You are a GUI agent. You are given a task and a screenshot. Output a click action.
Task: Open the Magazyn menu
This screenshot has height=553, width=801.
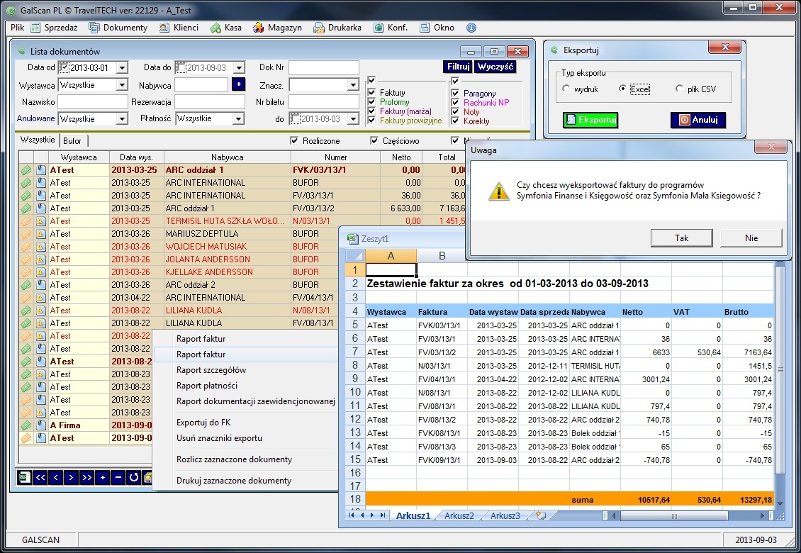coord(278,28)
